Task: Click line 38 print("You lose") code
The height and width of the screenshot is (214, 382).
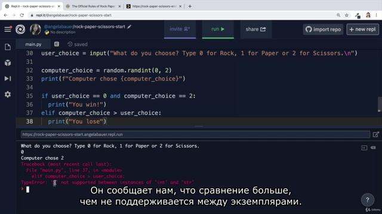Action: coord(77,121)
